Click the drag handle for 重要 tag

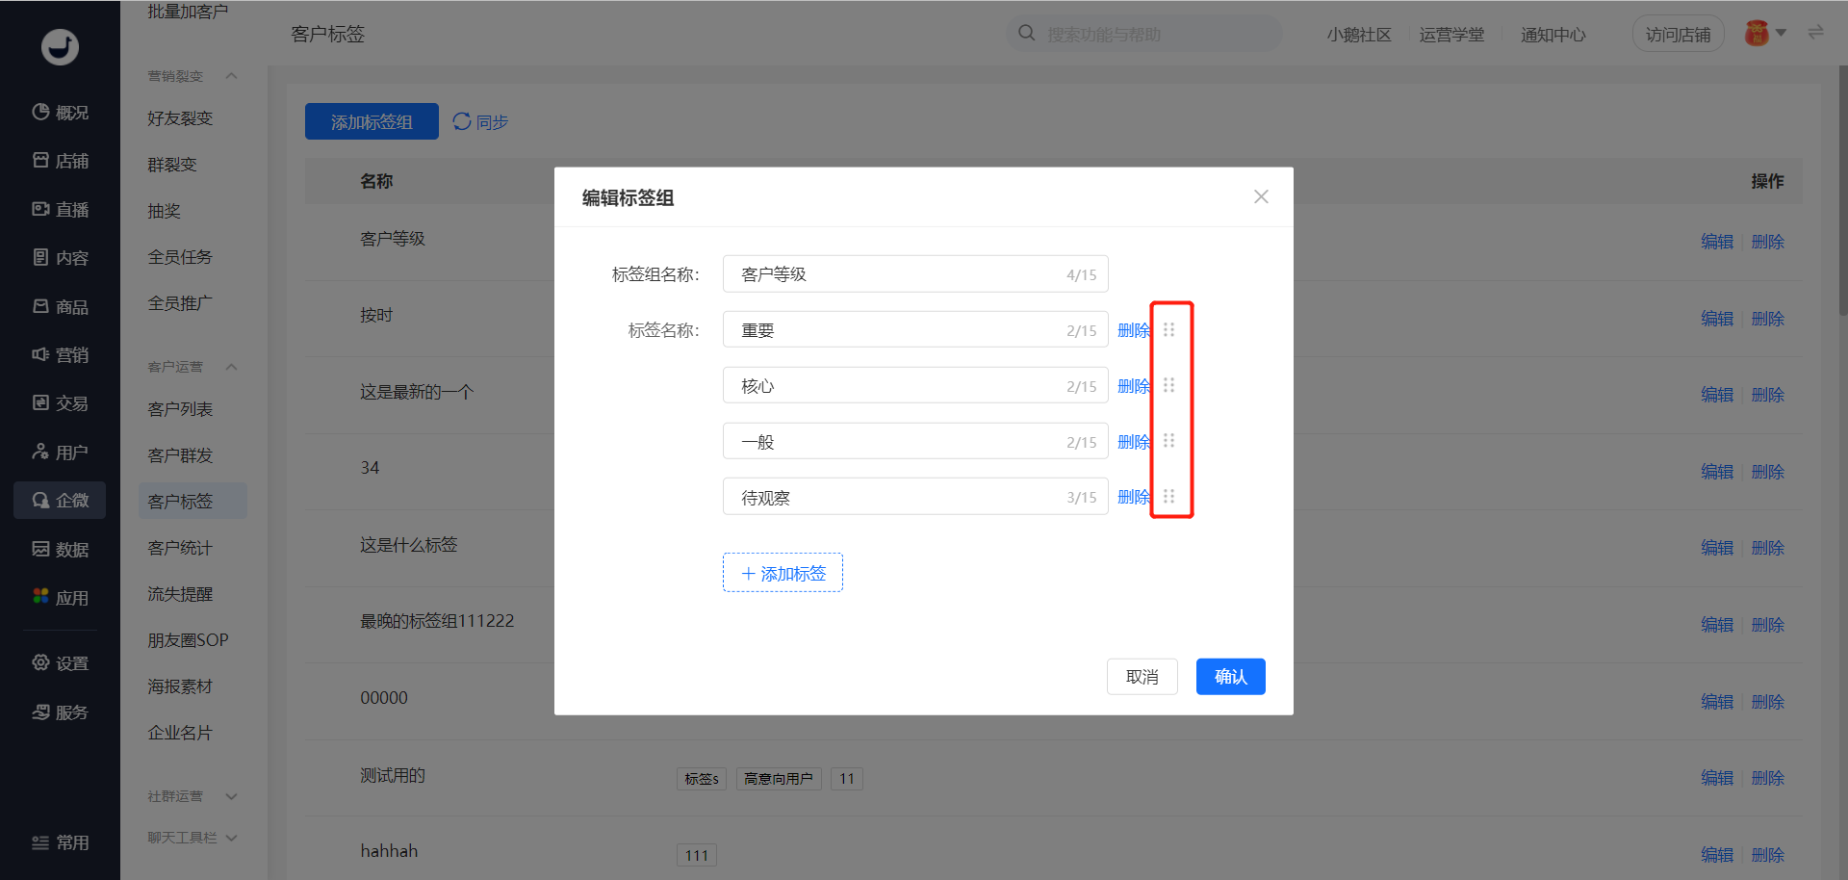[x=1168, y=330]
